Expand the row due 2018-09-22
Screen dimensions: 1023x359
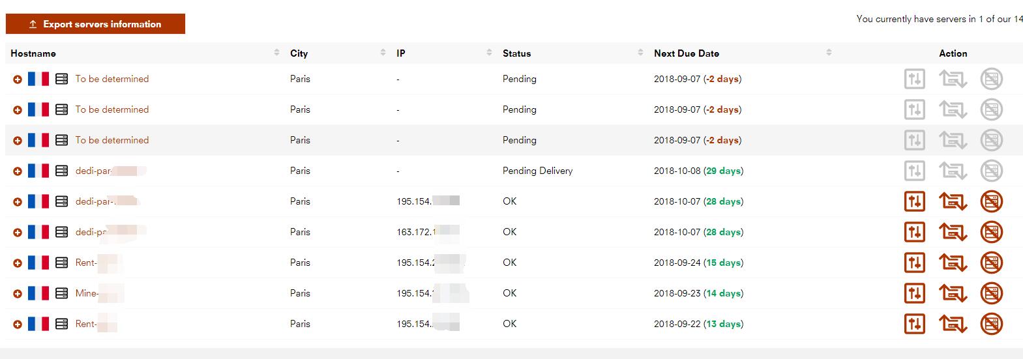(18, 324)
